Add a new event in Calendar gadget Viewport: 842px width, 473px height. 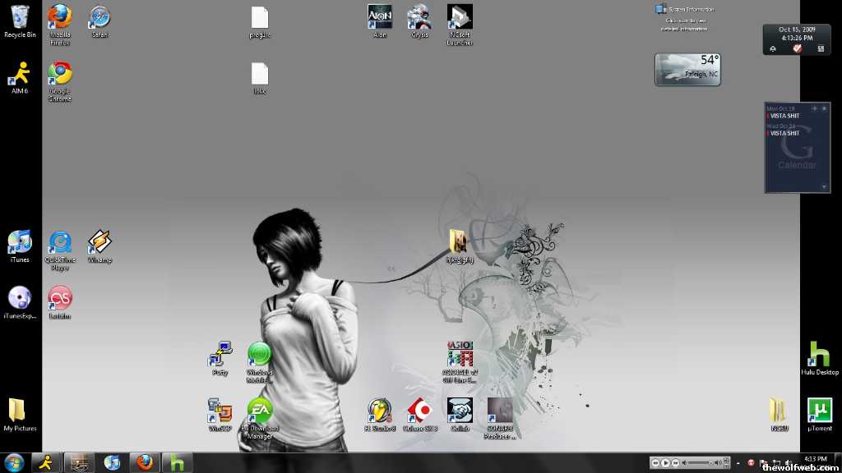[814, 108]
